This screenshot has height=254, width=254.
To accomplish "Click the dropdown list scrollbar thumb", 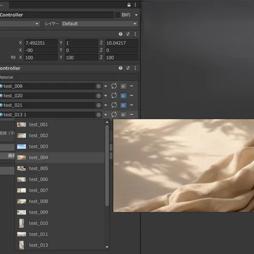I will point(107,165).
